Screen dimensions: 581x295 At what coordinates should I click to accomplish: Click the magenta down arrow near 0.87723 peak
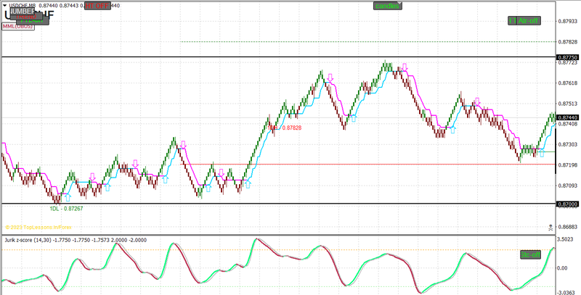click(405, 67)
